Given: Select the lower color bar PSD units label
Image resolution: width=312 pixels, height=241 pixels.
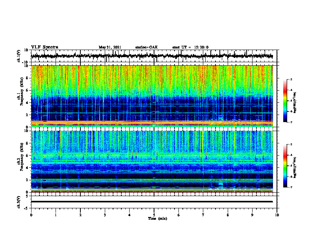Looking at the screenshot, I should click(295, 167).
